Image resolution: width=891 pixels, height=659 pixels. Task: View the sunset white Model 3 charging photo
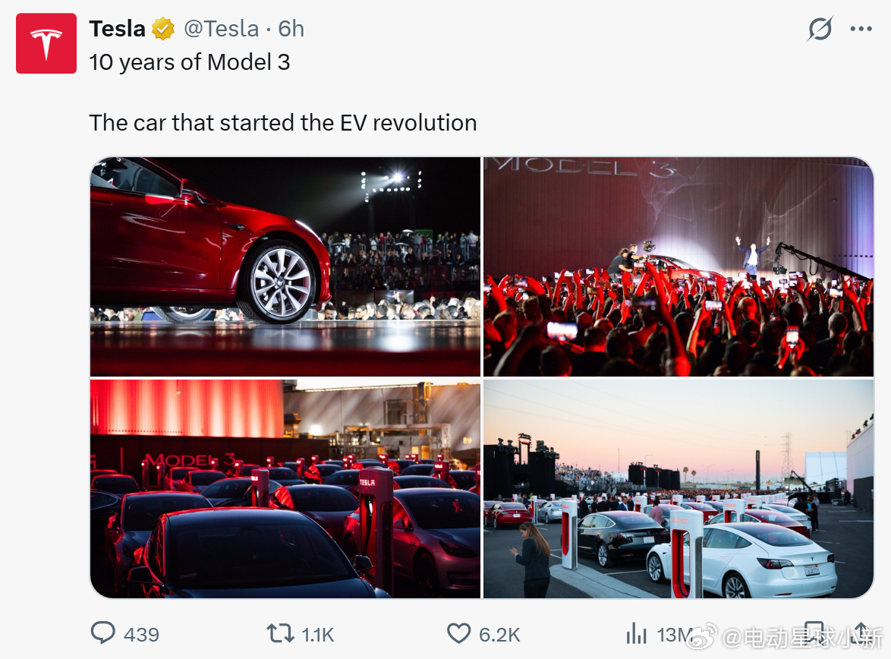coord(678,489)
